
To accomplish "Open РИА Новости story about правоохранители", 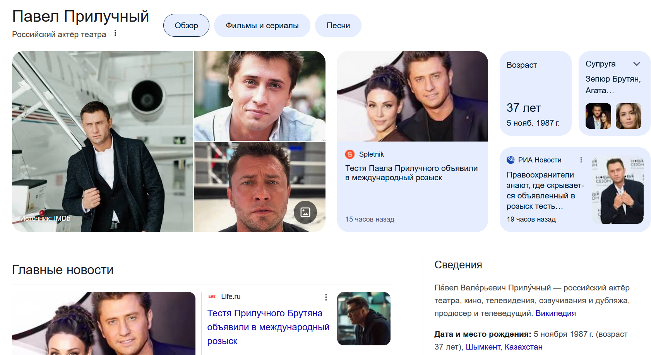I will tap(545, 191).
